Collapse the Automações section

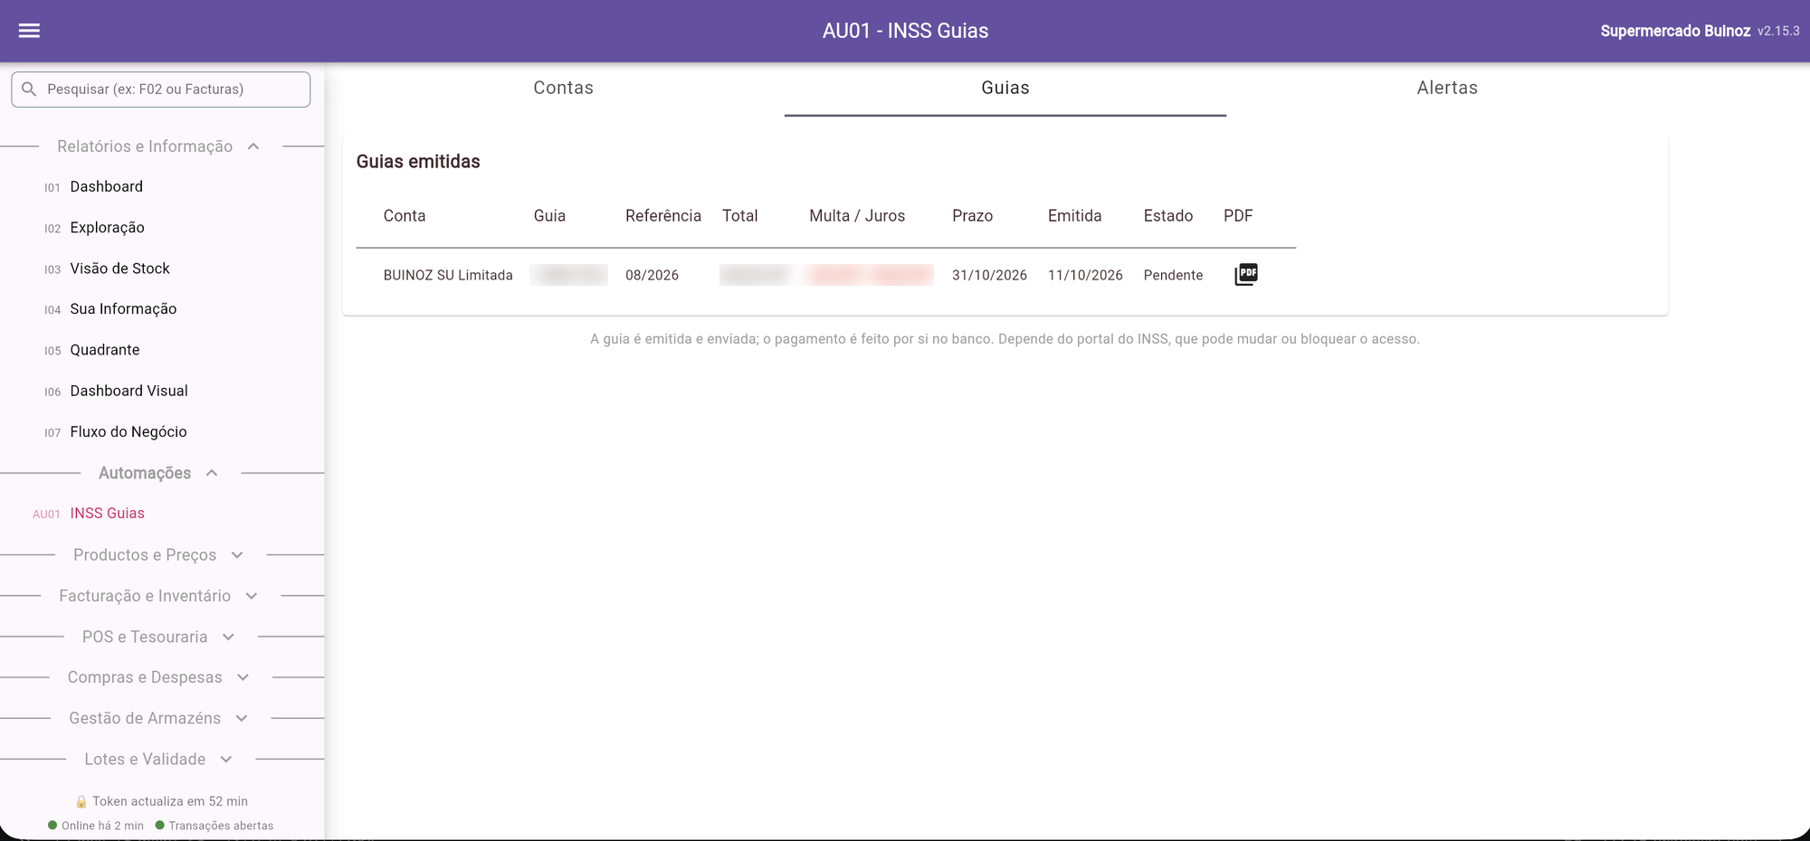159,473
